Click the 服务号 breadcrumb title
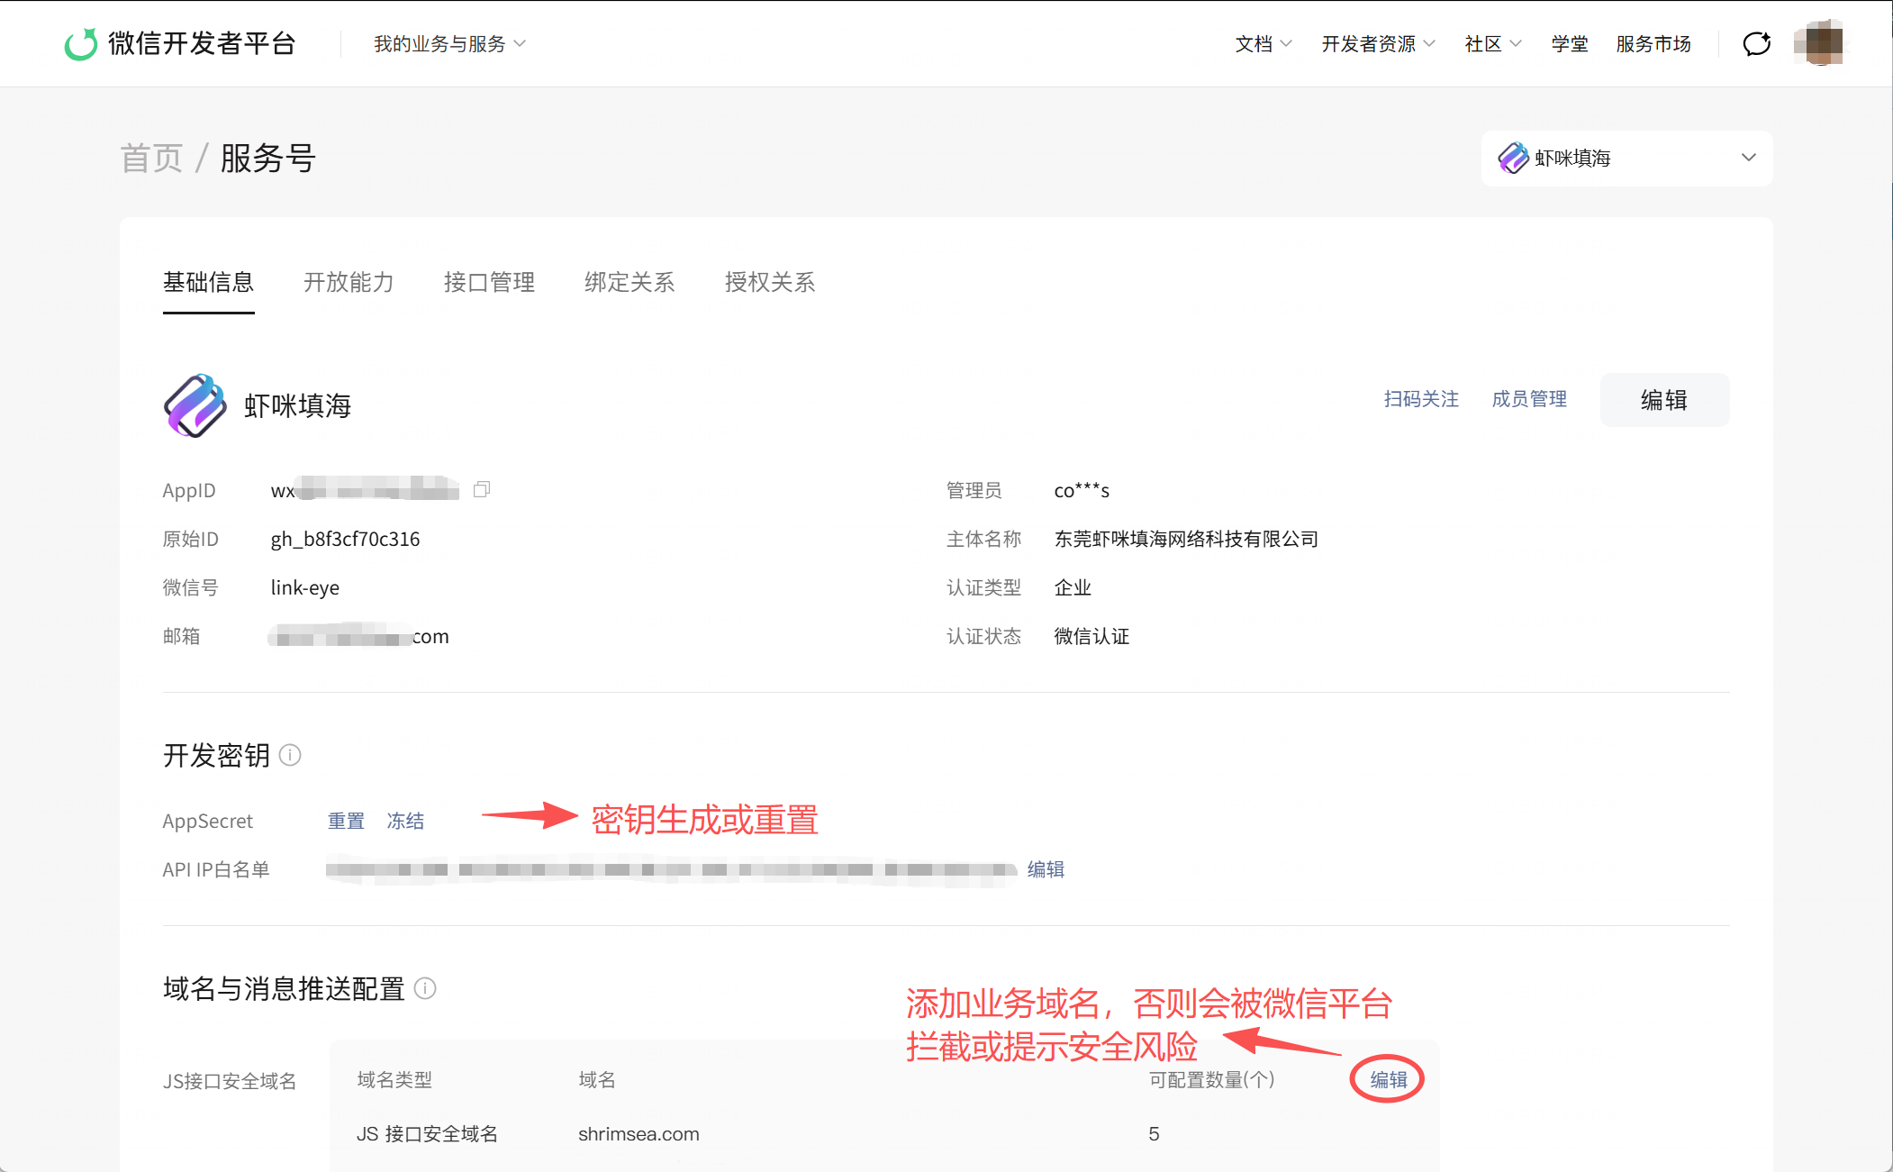This screenshot has height=1172, width=1893. click(267, 158)
